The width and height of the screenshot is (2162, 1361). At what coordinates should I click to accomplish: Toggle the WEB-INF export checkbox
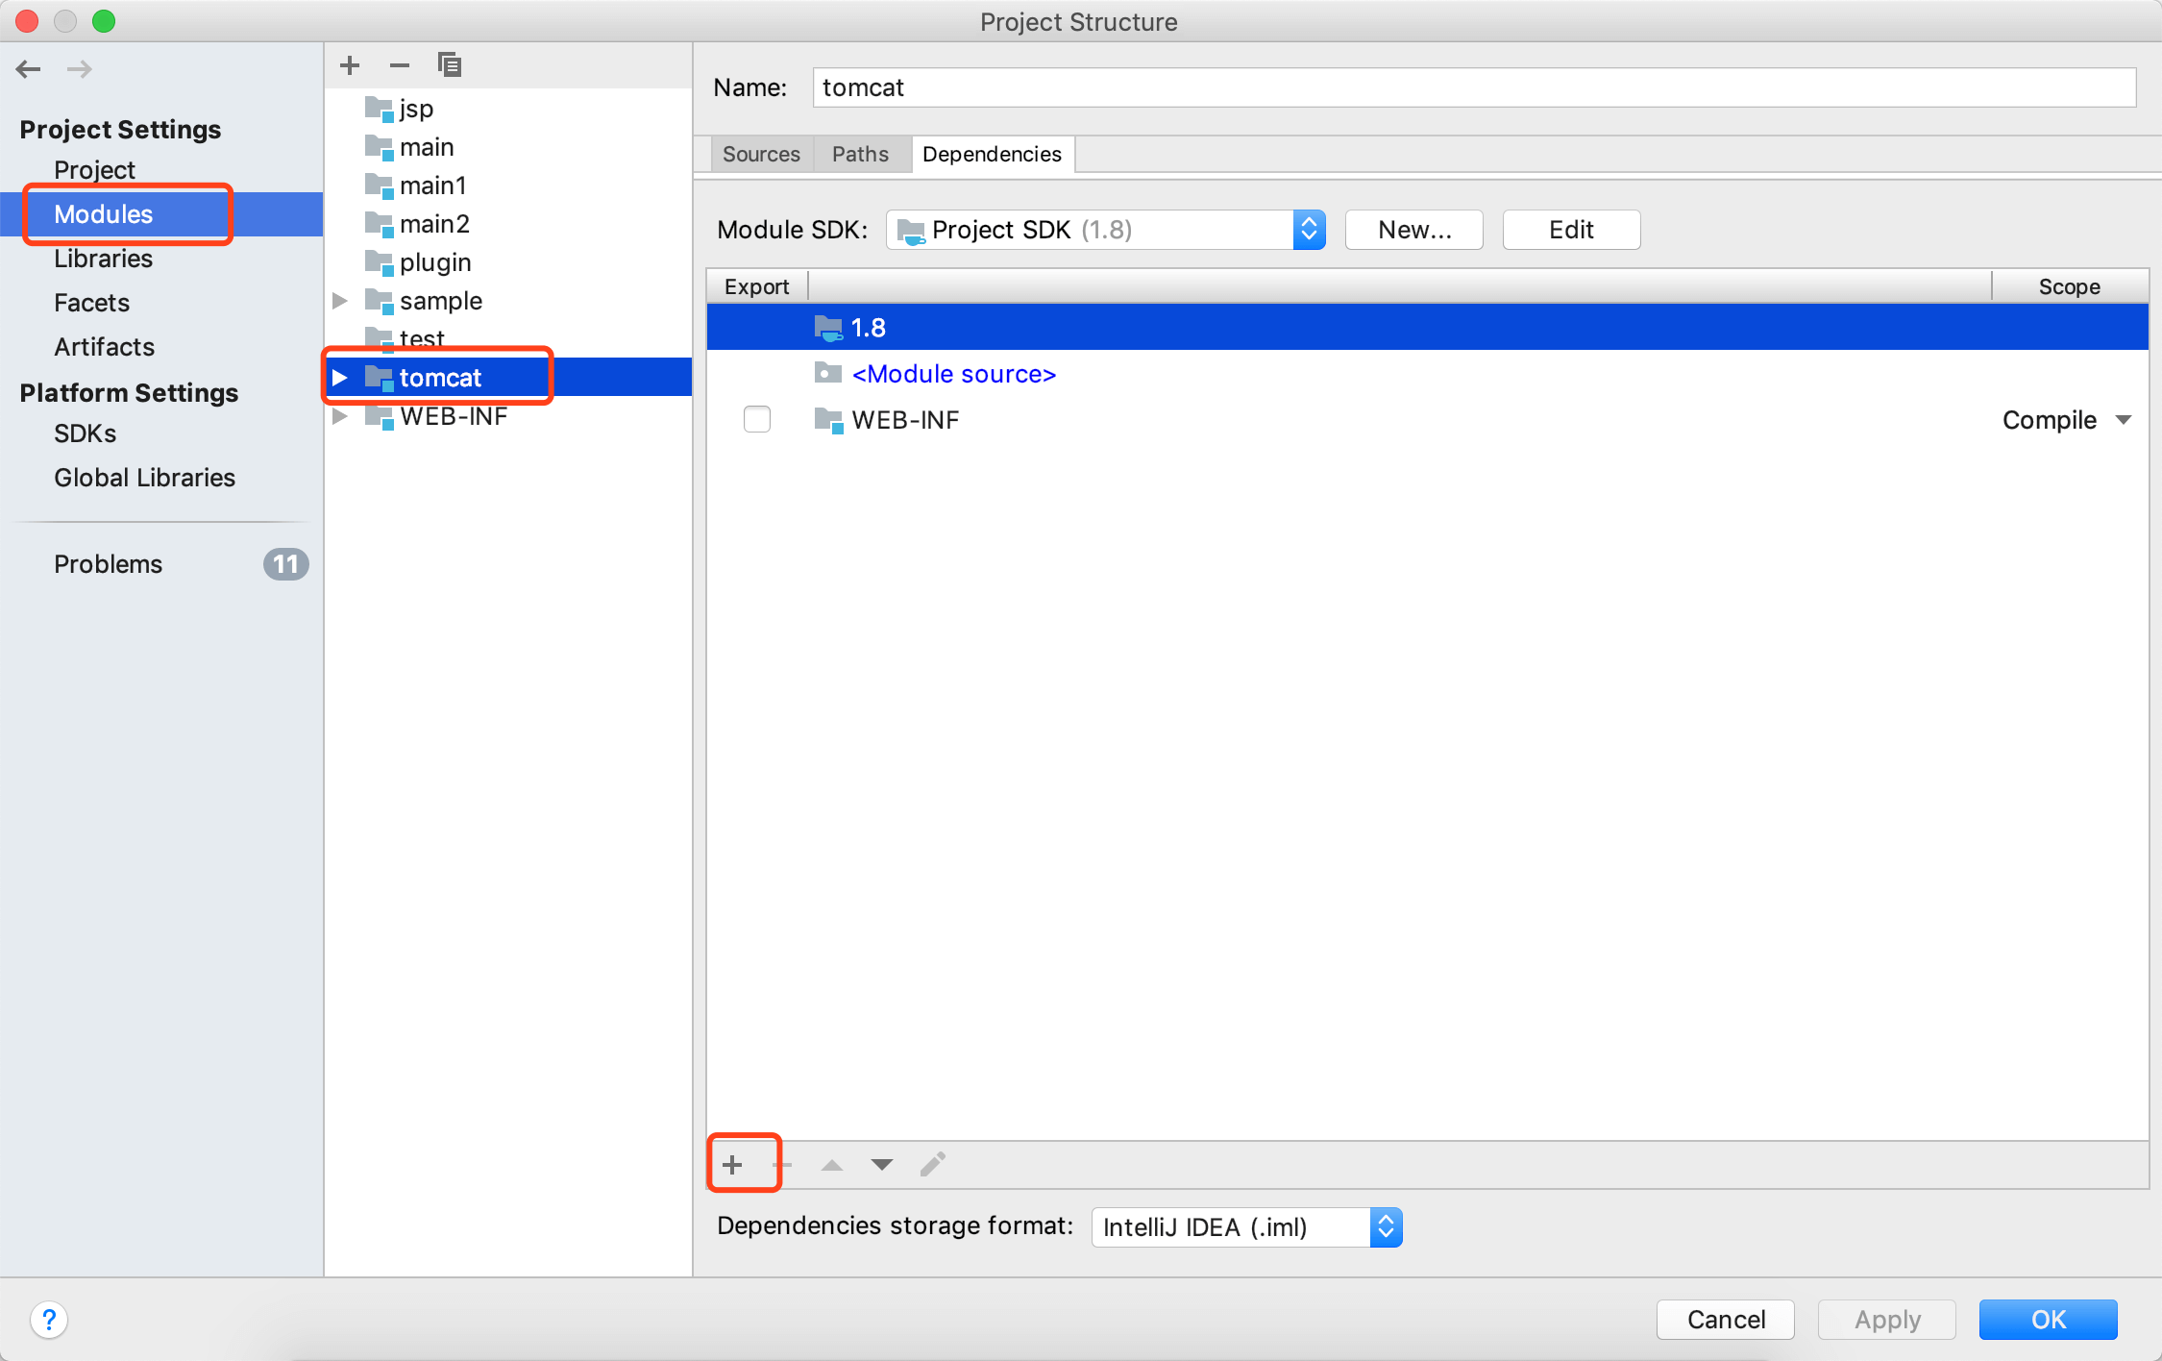757,420
